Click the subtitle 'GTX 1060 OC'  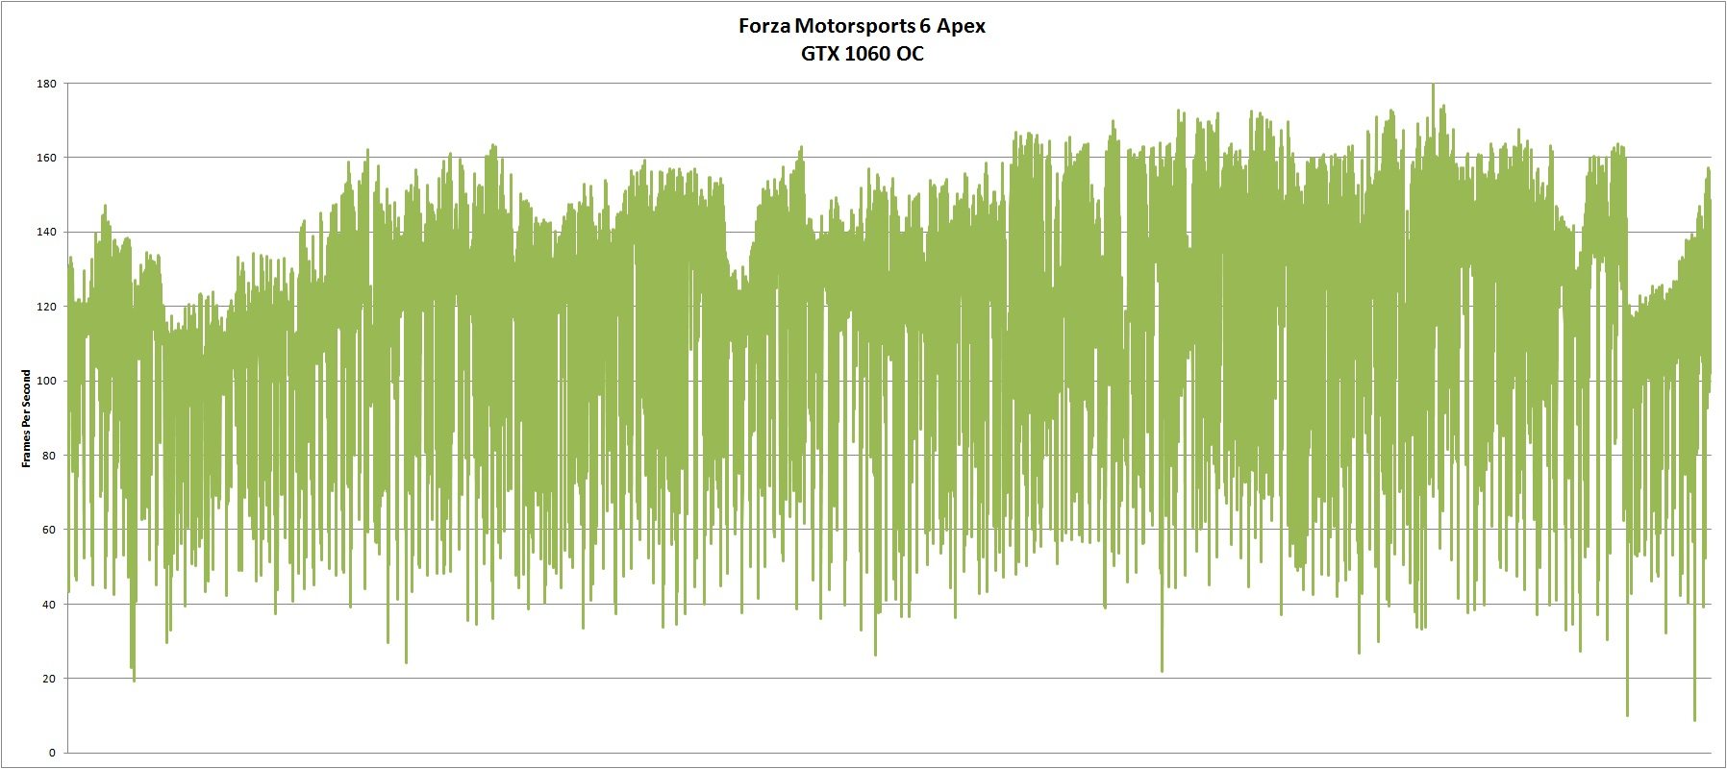[862, 54]
